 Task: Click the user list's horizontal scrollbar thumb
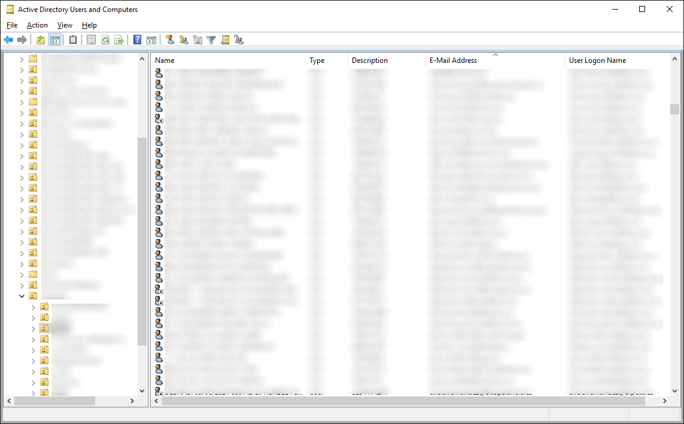pos(403,401)
